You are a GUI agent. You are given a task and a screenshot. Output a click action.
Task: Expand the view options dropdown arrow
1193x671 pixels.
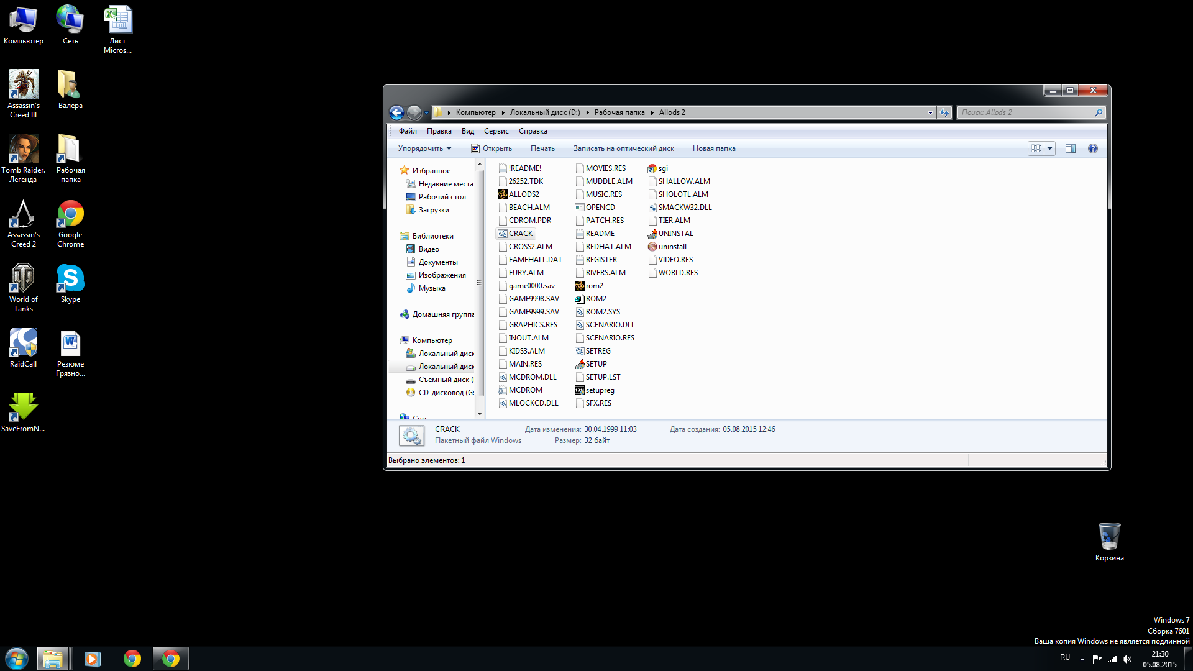click(1050, 148)
